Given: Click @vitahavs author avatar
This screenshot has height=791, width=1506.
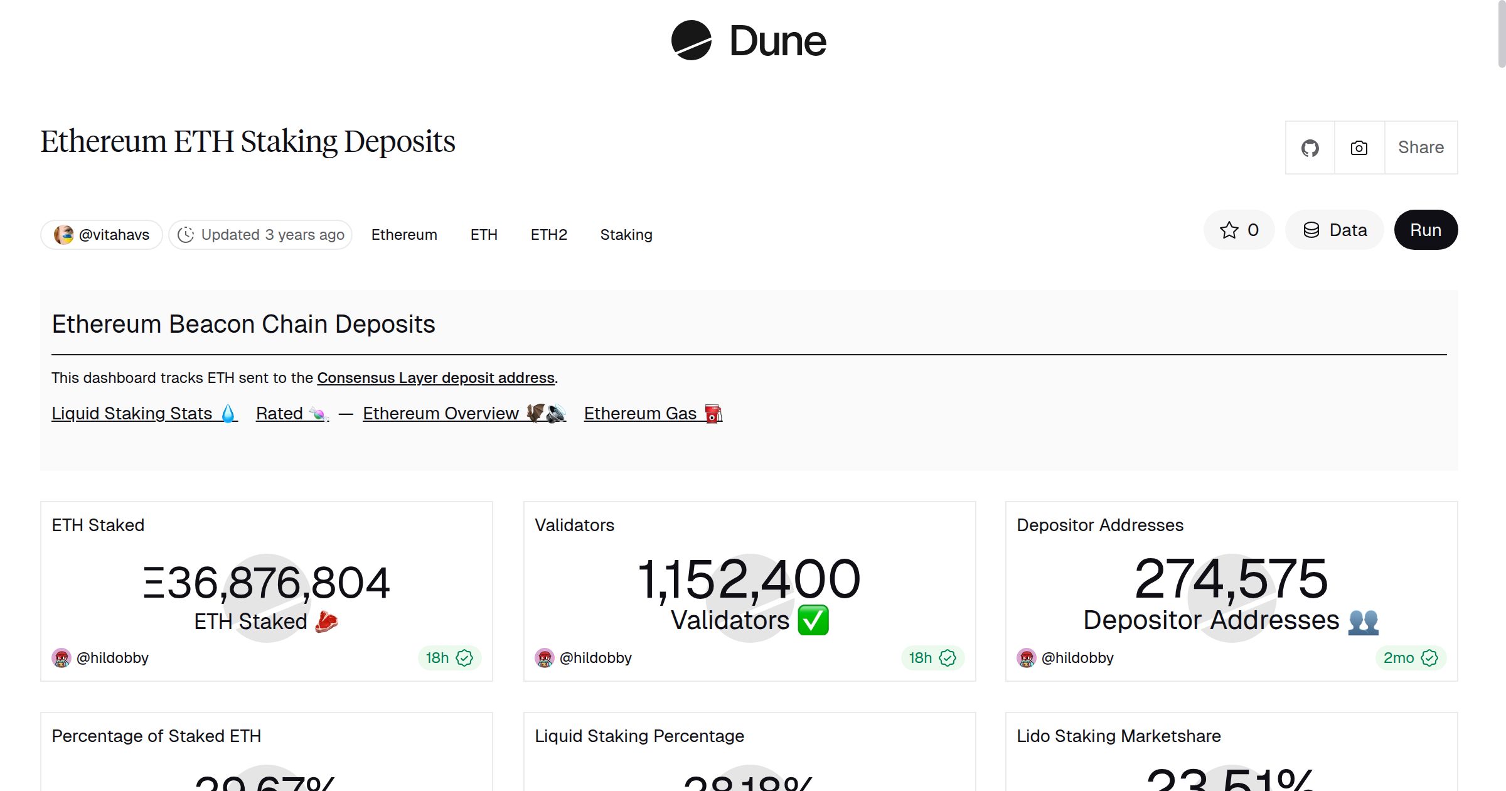Looking at the screenshot, I should coord(65,234).
